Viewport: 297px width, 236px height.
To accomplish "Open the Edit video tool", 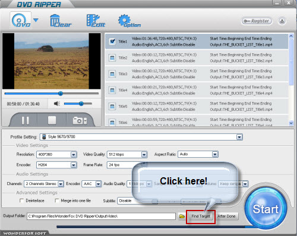I will point(96,21).
